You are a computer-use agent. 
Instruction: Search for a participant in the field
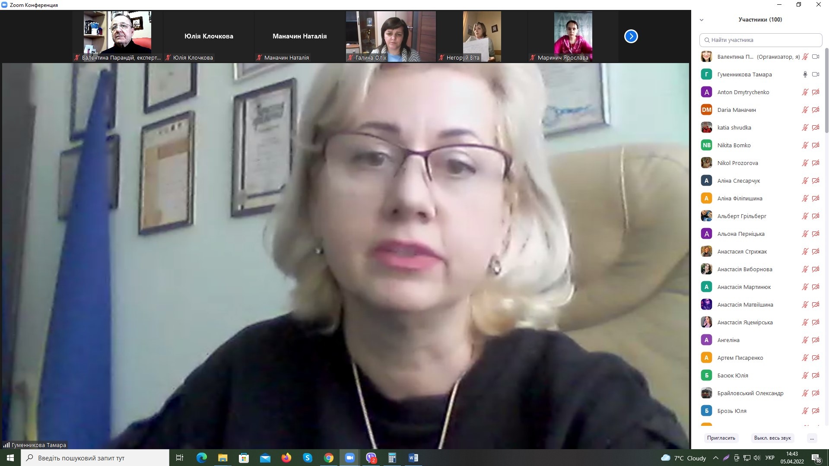click(x=761, y=40)
